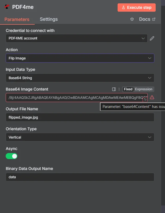
Task: Click the PDF4me node logo icon
Action: [7, 7]
